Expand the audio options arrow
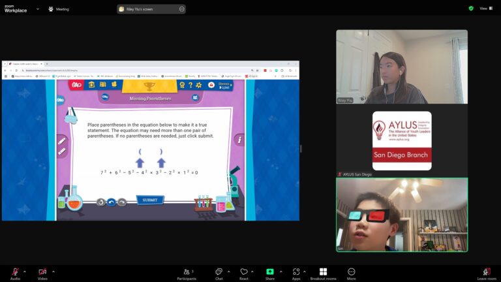 [25, 272]
